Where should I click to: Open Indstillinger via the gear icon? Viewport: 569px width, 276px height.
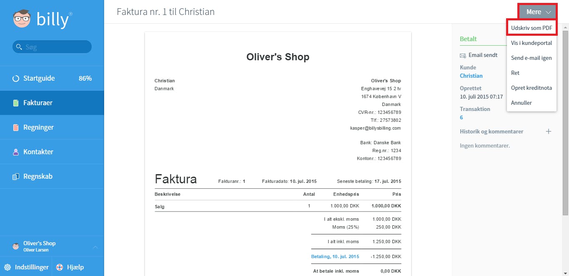(x=7, y=267)
